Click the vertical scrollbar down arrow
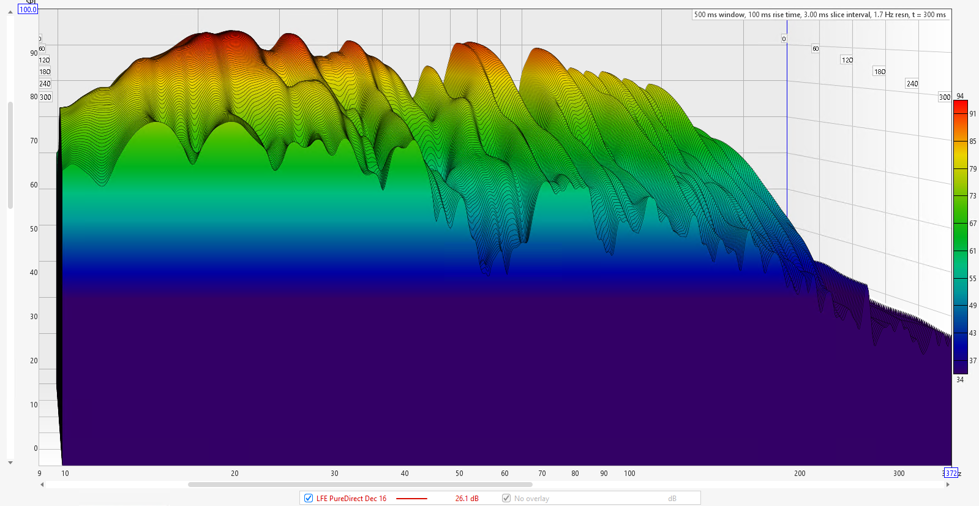This screenshot has width=979, height=506. (x=10, y=463)
